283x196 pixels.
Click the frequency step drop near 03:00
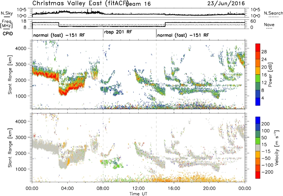pos(59,24)
